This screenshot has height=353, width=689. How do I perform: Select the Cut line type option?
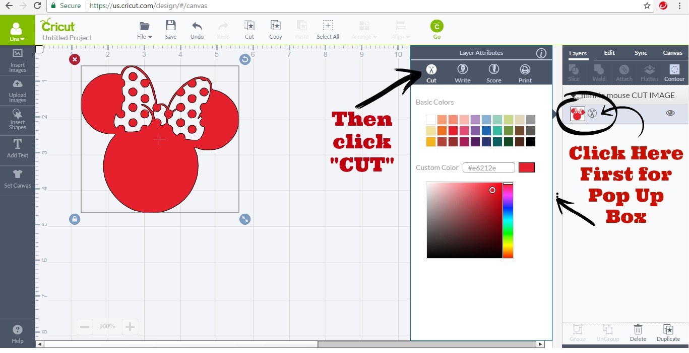click(431, 73)
